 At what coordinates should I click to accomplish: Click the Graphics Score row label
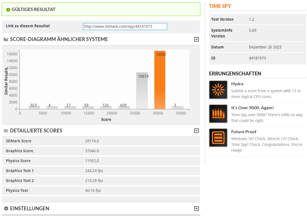click(20, 151)
